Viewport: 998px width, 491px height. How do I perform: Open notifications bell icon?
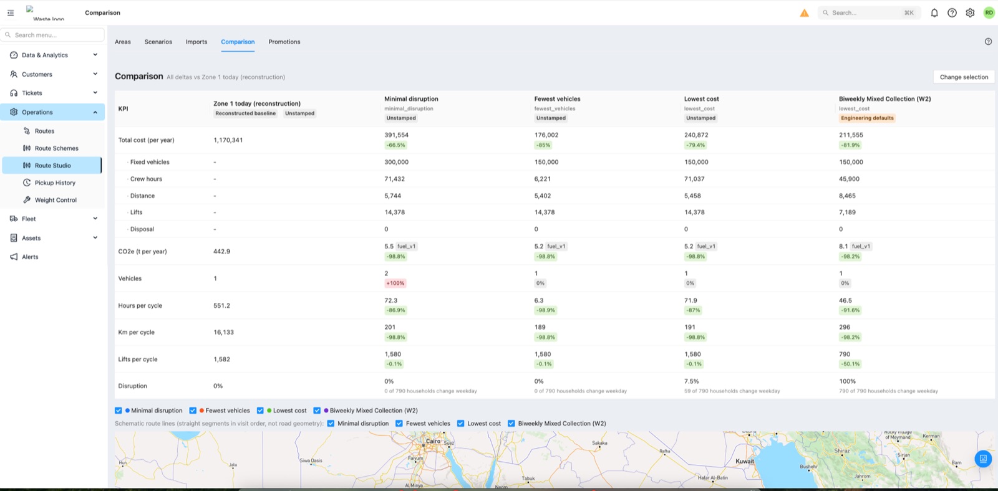[x=934, y=12]
